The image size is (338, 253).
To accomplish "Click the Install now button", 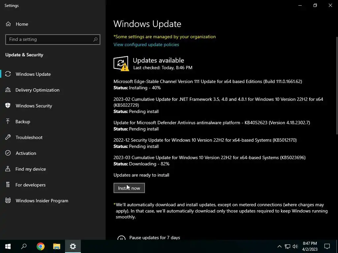I will point(129,188).
